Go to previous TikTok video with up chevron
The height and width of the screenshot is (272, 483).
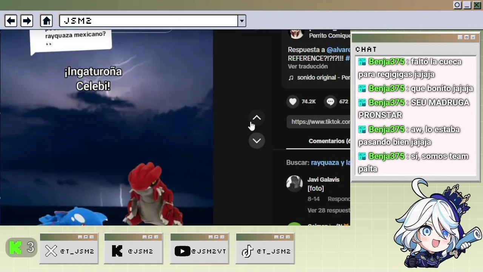[257, 118]
